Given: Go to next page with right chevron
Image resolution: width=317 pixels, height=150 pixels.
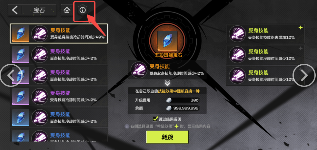Looking at the screenshot, I should 304,75.
